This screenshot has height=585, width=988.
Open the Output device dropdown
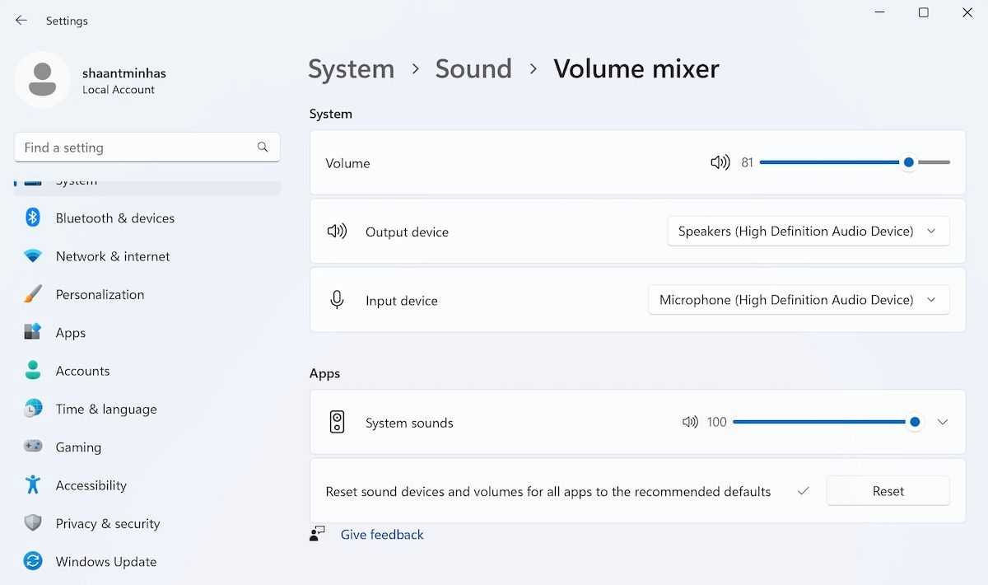[808, 232]
